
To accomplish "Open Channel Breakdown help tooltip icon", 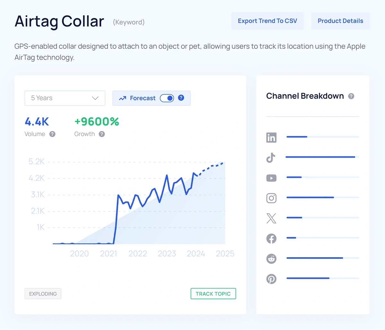I will (x=351, y=96).
